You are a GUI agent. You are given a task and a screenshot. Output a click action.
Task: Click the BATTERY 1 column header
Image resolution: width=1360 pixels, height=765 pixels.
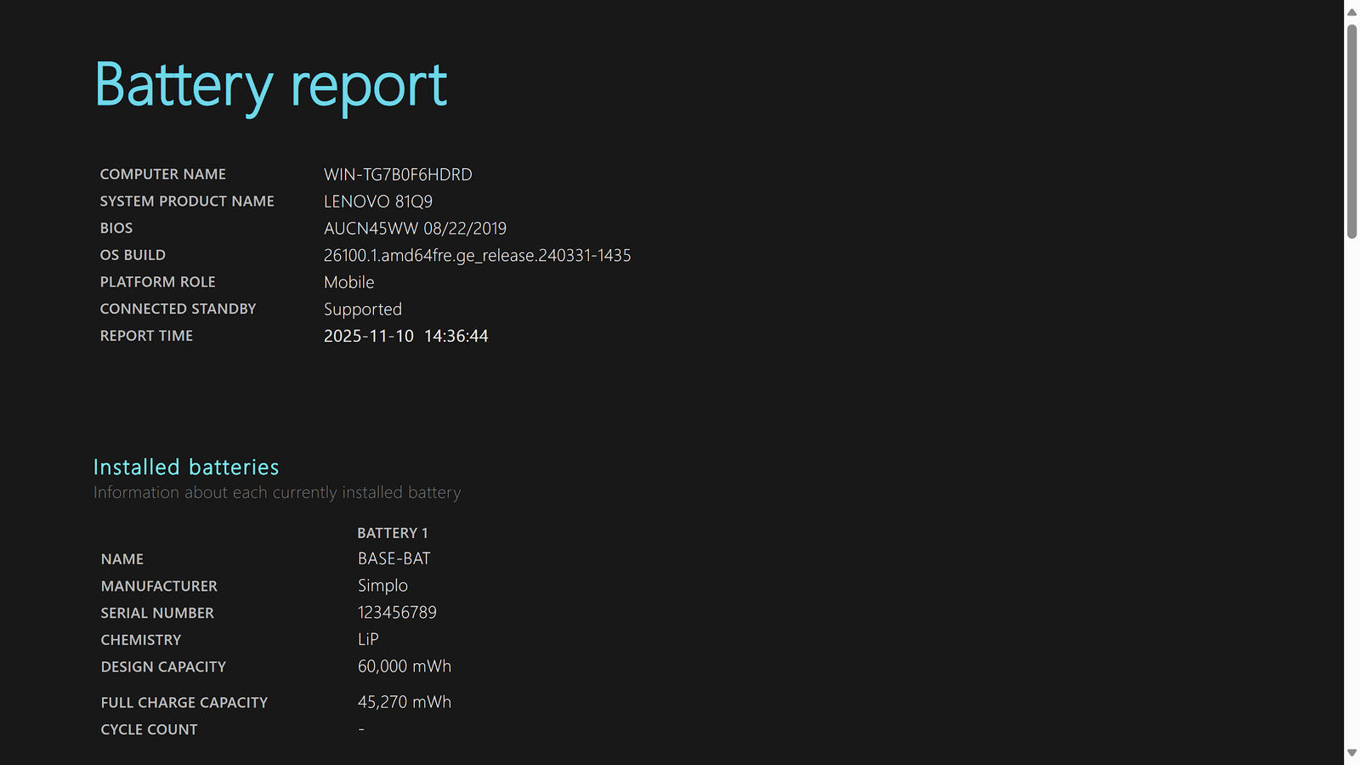pos(392,533)
